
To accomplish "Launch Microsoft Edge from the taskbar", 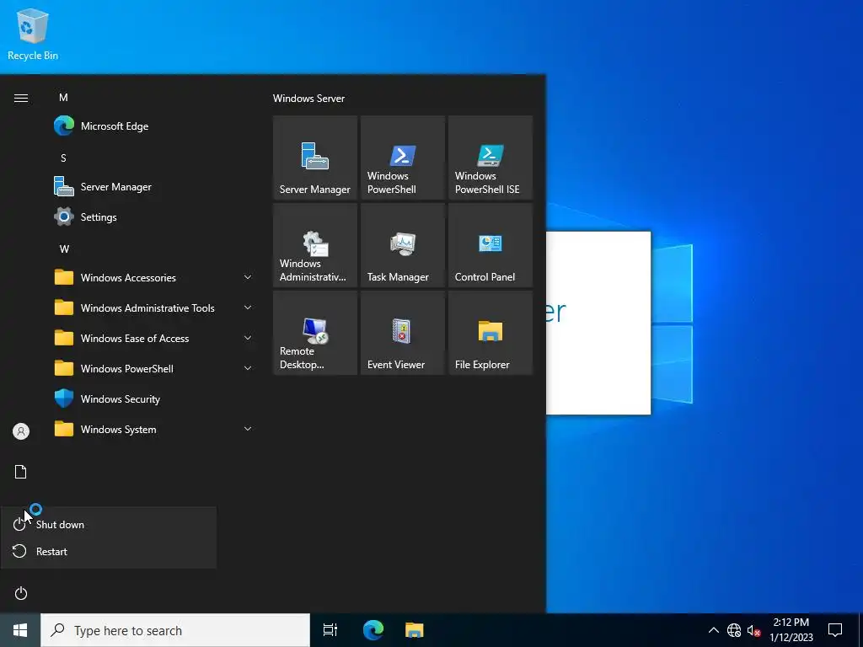I will click(x=373, y=630).
